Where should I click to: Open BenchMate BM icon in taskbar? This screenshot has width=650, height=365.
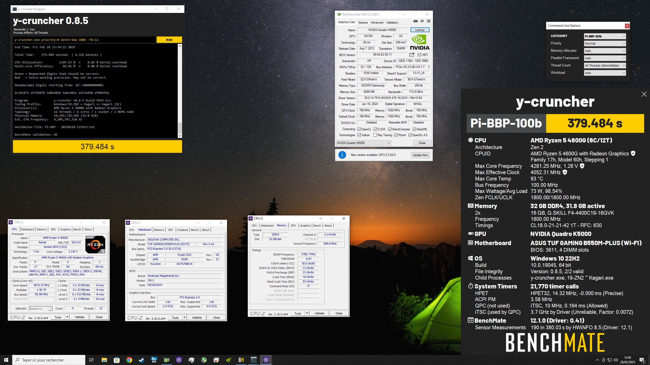coord(241,360)
